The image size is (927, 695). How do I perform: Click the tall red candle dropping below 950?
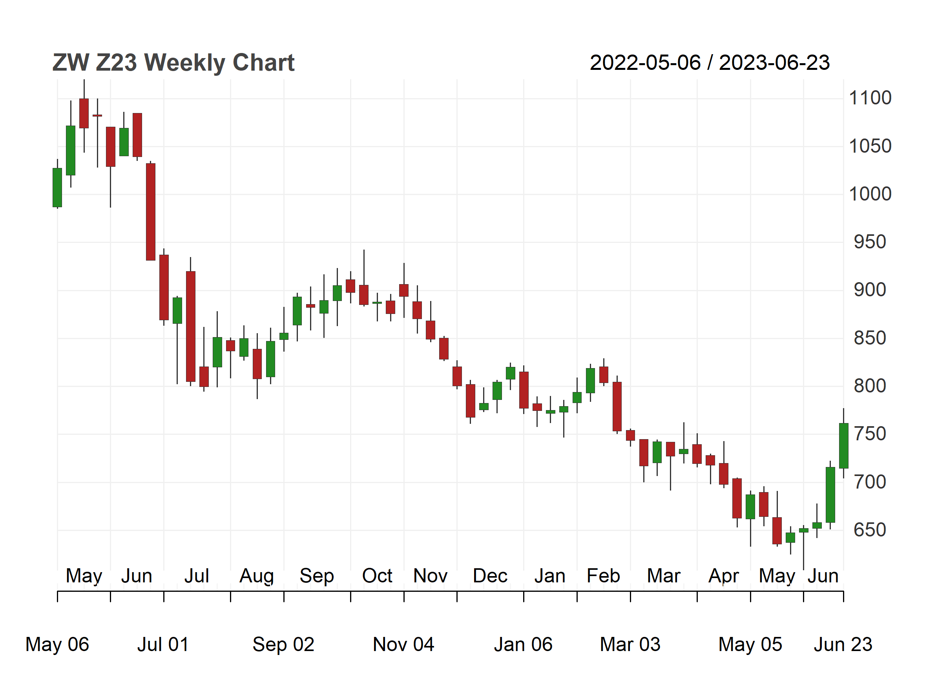150,212
